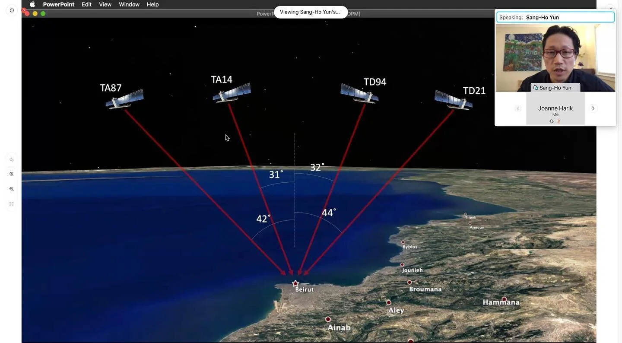Click the Byblos map label
The height and width of the screenshot is (343, 622).
click(x=410, y=247)
